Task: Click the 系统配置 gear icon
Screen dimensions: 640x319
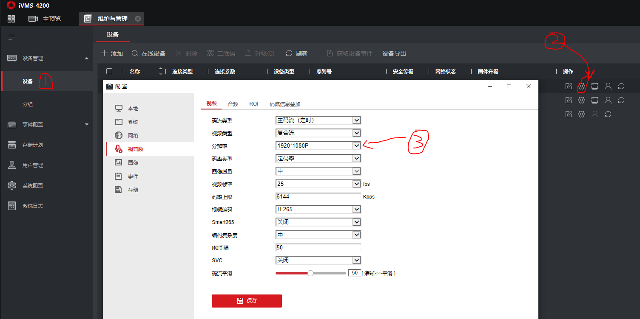Action: pos(12,185)
